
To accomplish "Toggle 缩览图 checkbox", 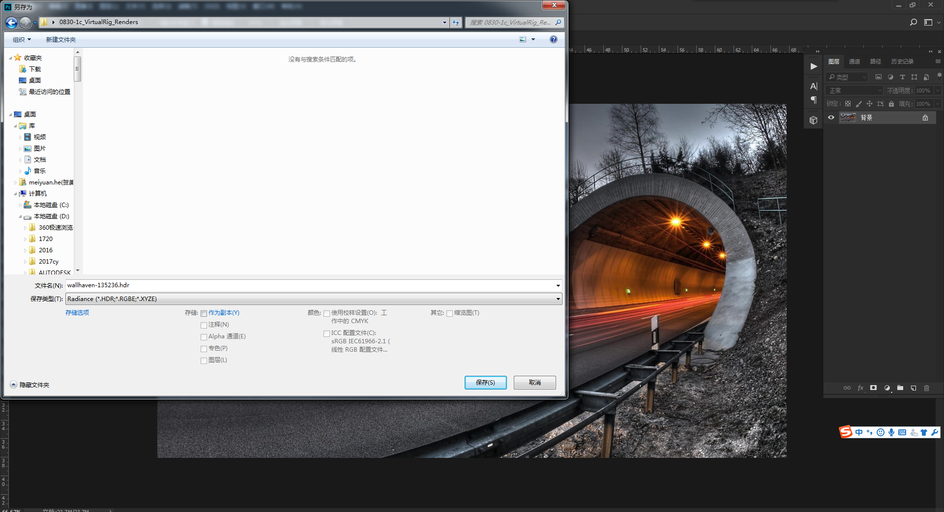I will point(449,313).
